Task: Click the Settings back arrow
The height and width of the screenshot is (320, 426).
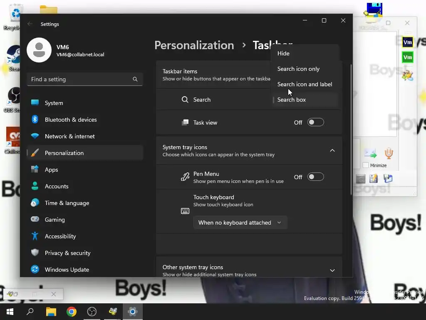Action: click(30, 24)
